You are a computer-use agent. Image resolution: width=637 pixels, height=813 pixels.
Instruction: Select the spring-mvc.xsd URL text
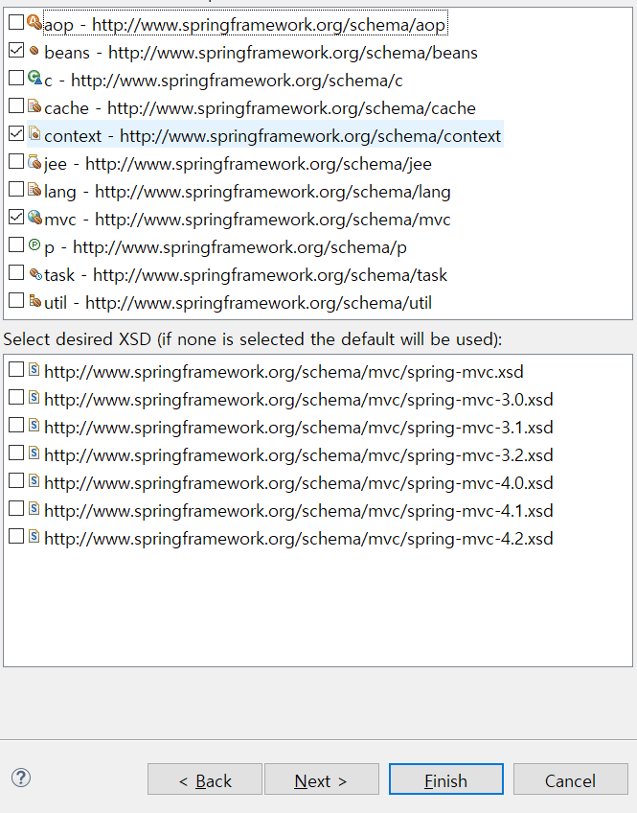pos(284,372)
